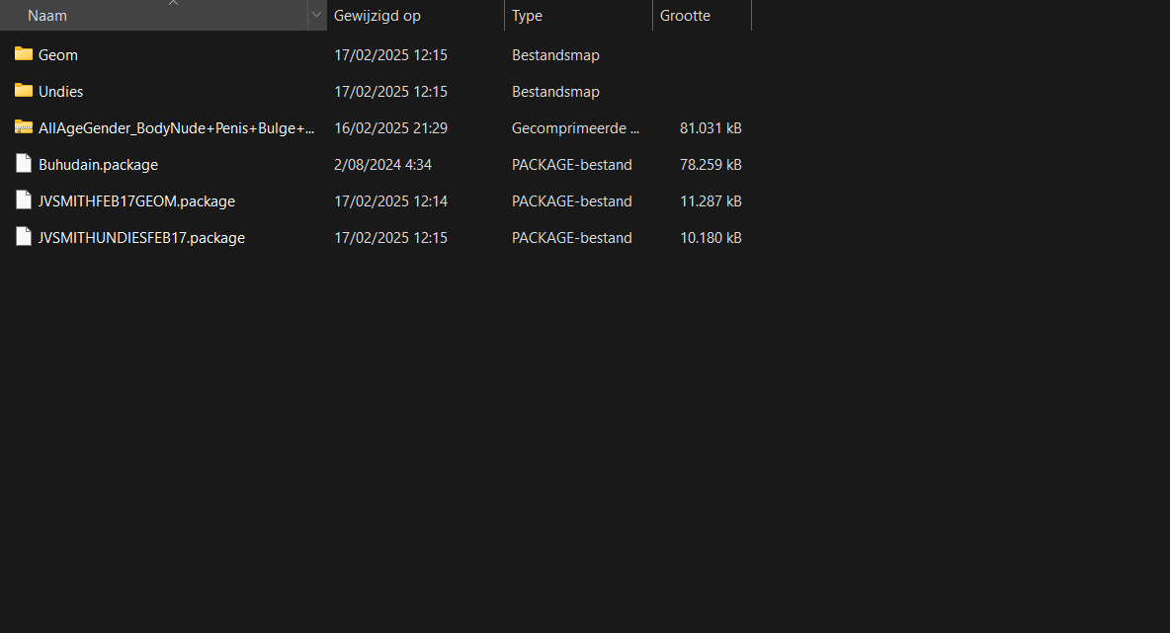The image size is (1170, 633).
Task: Sort by Gewijzigd op column header
Action: pyautogui.click(x=376, y=16)
